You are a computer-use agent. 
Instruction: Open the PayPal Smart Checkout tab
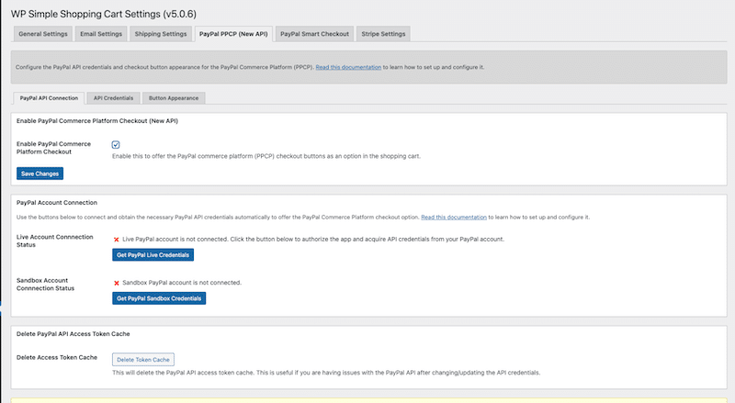point(314,34)
